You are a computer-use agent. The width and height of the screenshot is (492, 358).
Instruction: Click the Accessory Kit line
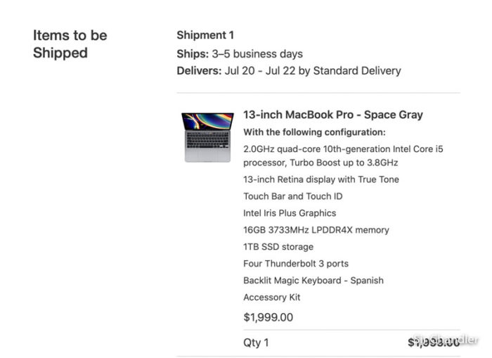[272, 298]
